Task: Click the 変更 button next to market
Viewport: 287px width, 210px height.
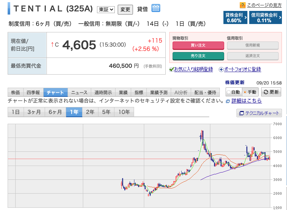Action: click(125, 9)
